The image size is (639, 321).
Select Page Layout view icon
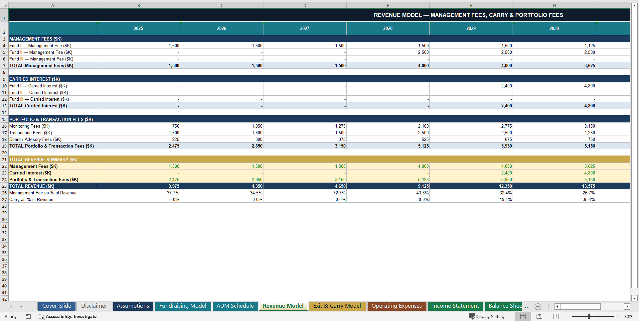point(539,316)
